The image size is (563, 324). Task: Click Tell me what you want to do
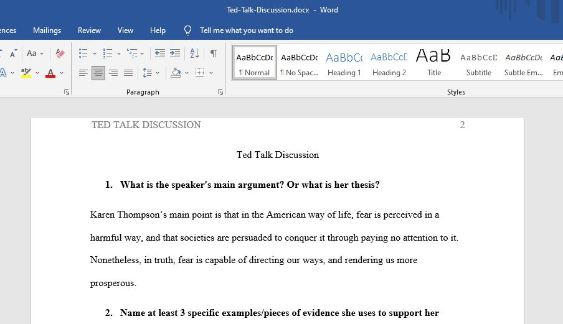247,30
